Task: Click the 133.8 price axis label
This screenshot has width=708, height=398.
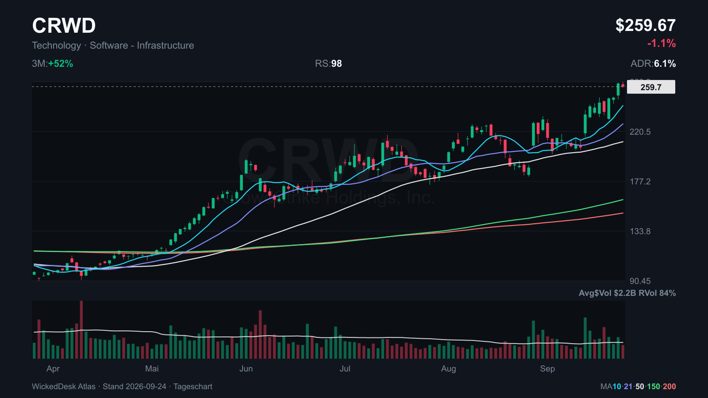Action: (x=640, y=231)
